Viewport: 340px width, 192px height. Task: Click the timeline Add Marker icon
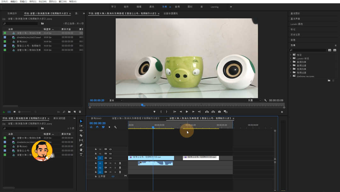(109, 127)
